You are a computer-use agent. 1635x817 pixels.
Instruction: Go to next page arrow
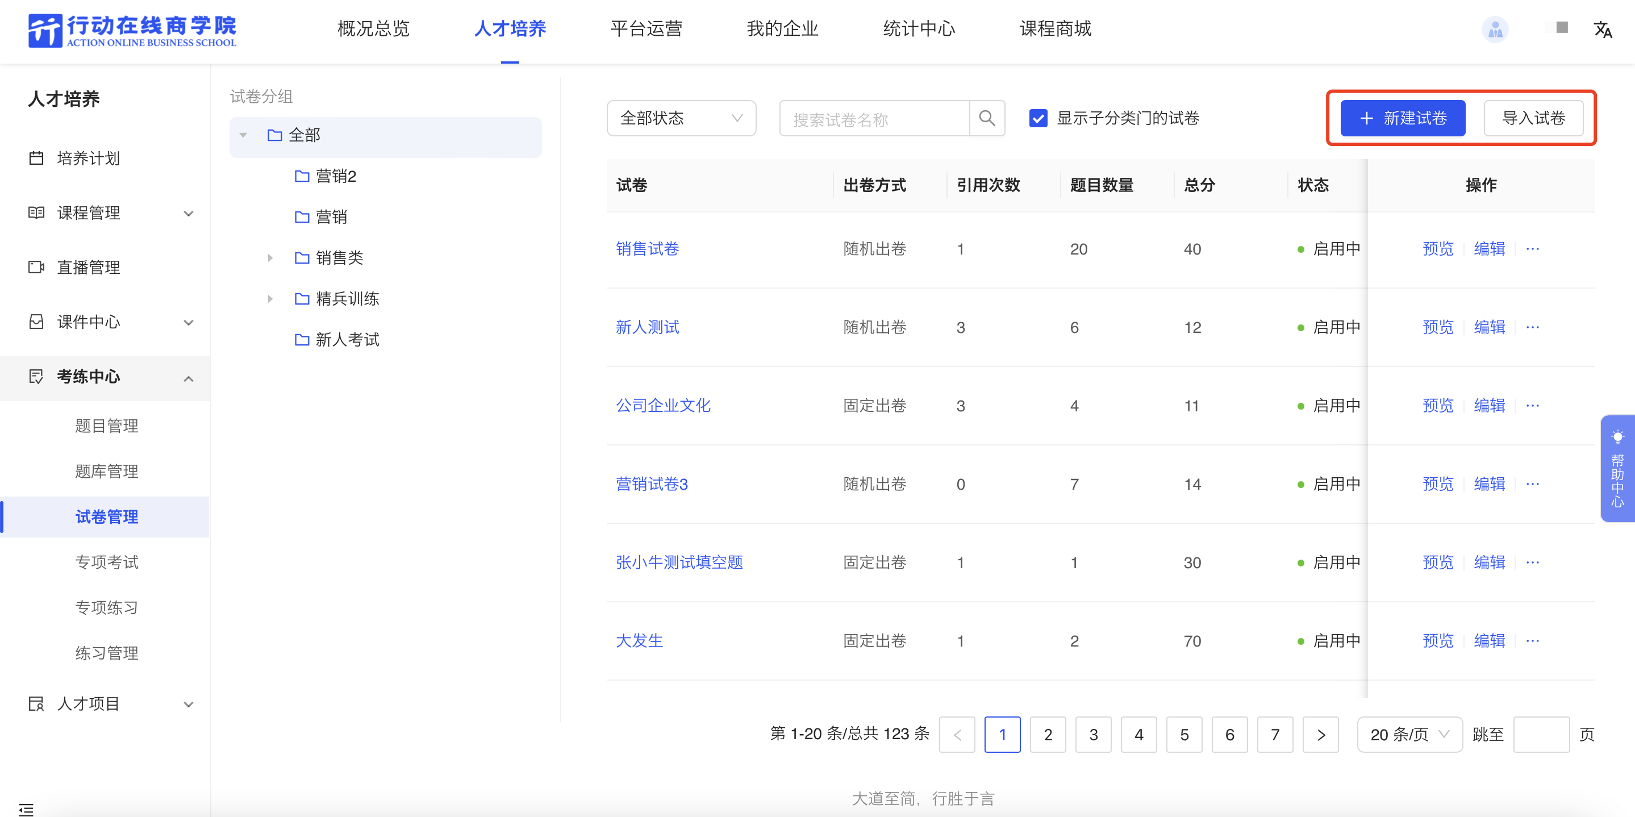[x=1321, y=735]
